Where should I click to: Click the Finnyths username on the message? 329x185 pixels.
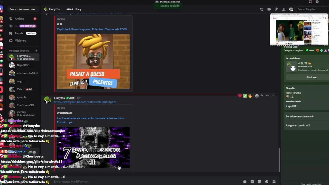(59, 98)
